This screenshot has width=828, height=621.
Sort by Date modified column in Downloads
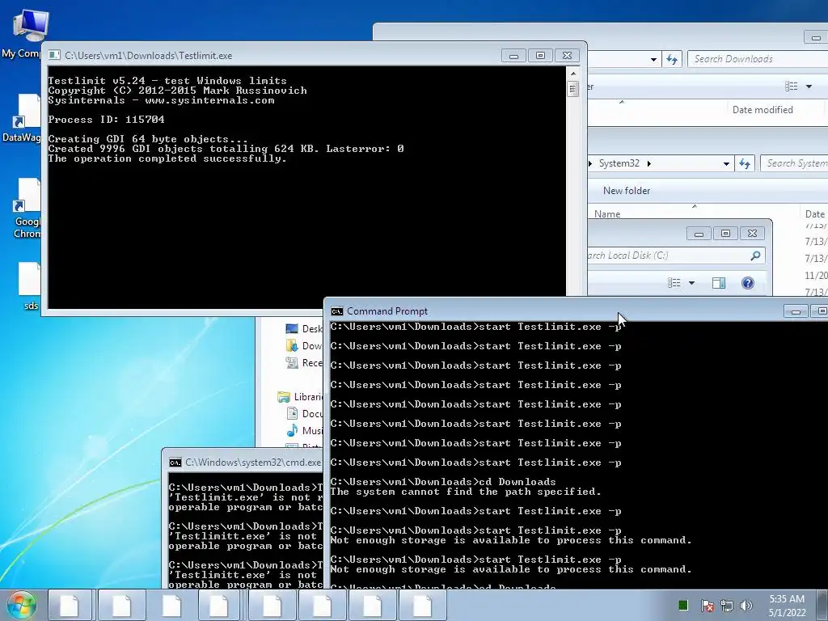[763, 110]
